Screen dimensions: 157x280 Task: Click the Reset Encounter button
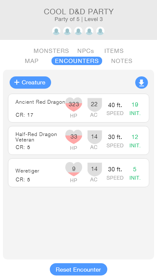click(79, 270)
